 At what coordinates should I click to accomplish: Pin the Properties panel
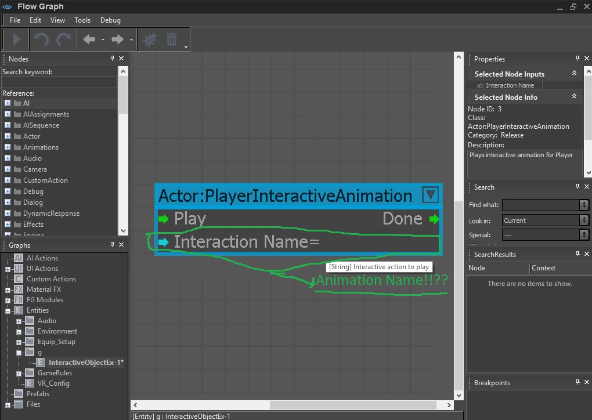click(577, 58)
